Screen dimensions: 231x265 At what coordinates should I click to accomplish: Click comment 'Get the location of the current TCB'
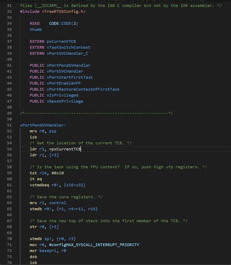pos(80,143)
